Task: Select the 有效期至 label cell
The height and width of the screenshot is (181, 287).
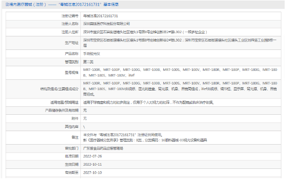Action: click(x=43, y=173)
